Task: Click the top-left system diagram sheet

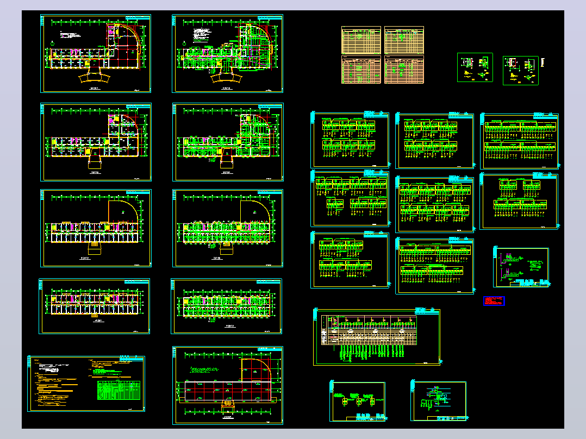Action: tap(350, 140)
